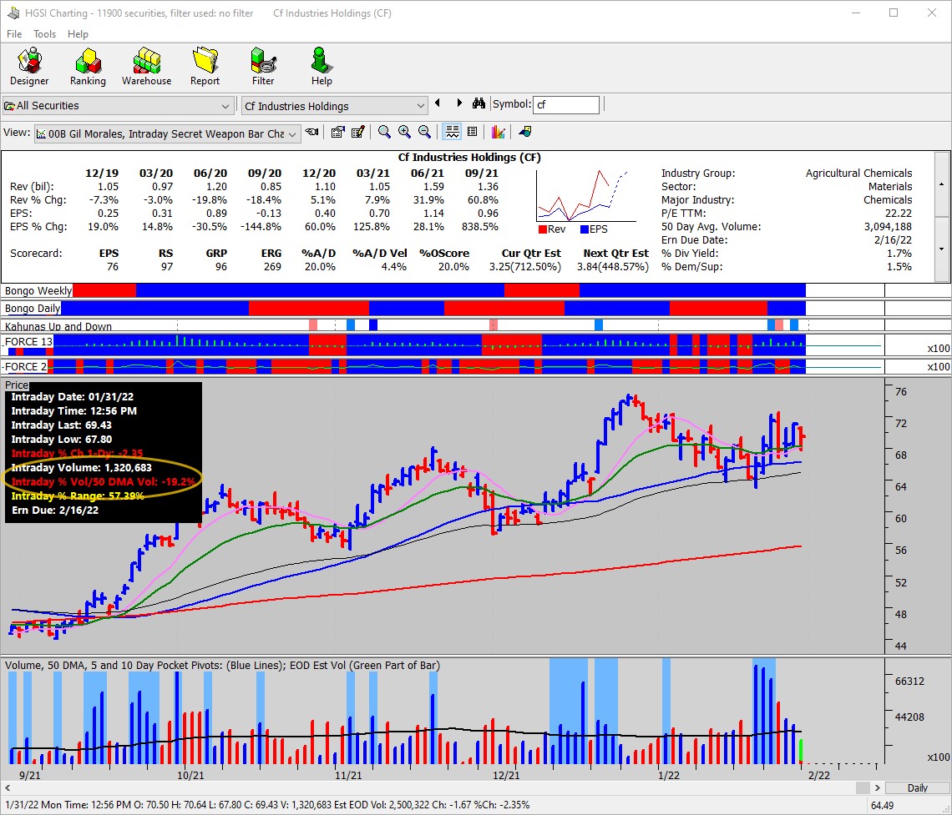Maximize the HGSI Charting window
The image size is (952, 815).
(894, 13)
